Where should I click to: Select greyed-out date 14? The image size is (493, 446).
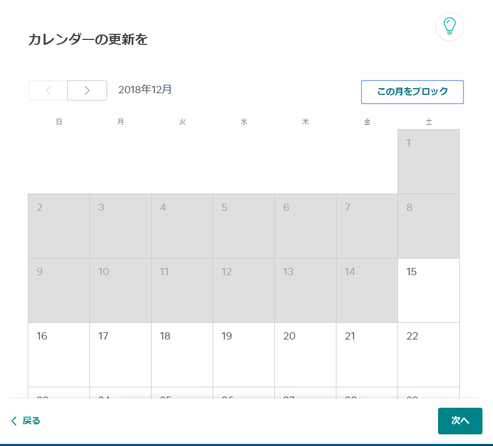[367, 290]
